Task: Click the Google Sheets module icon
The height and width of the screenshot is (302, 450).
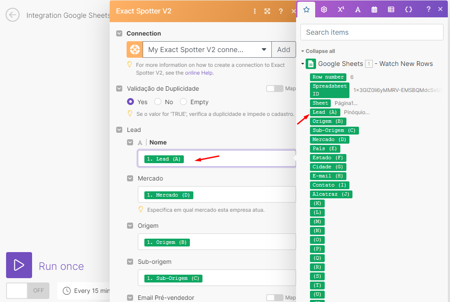Action: click(x=310, y=64)
